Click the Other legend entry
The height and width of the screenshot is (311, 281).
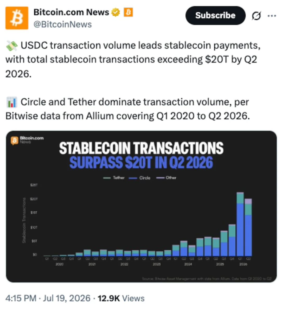coord(166,178)
